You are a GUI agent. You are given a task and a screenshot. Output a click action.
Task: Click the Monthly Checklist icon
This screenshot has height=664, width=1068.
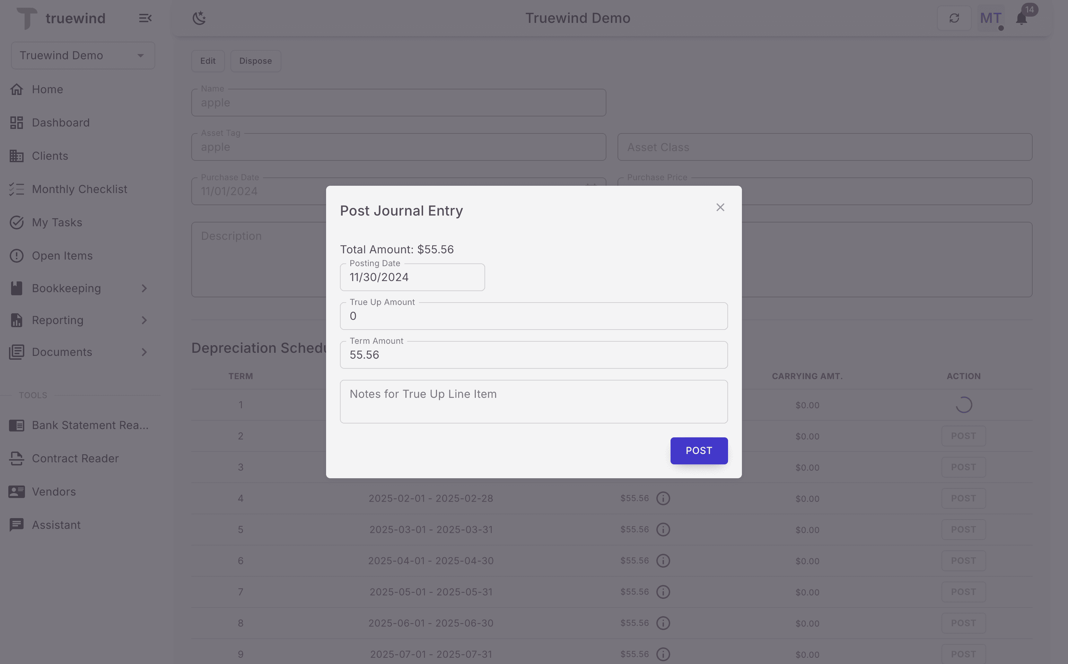(x=17, y=189)
